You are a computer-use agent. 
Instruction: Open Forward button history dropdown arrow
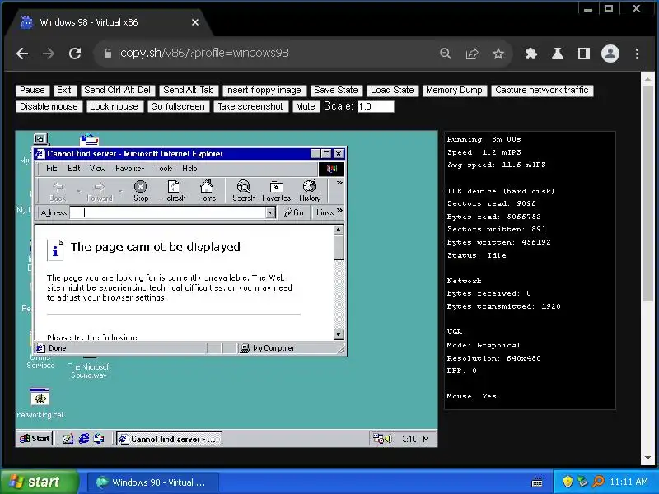(x=120, y=192)
